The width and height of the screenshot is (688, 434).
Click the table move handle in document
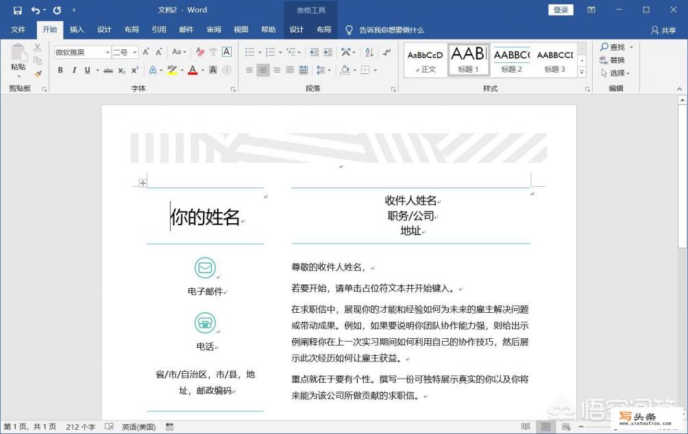(143, 183)
